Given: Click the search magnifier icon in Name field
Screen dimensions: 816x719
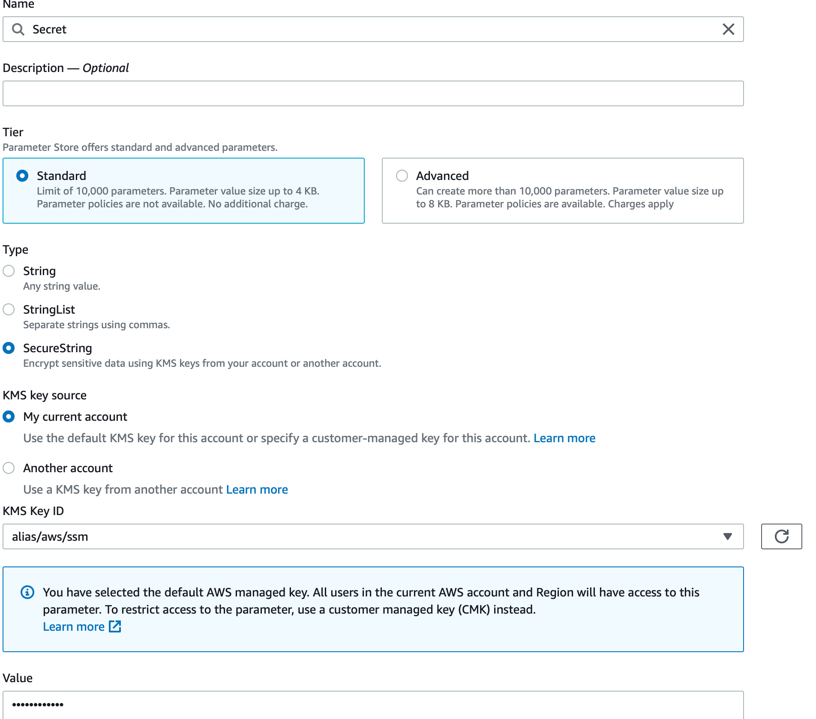Looking at the screenshot, I should pos(18,29).
